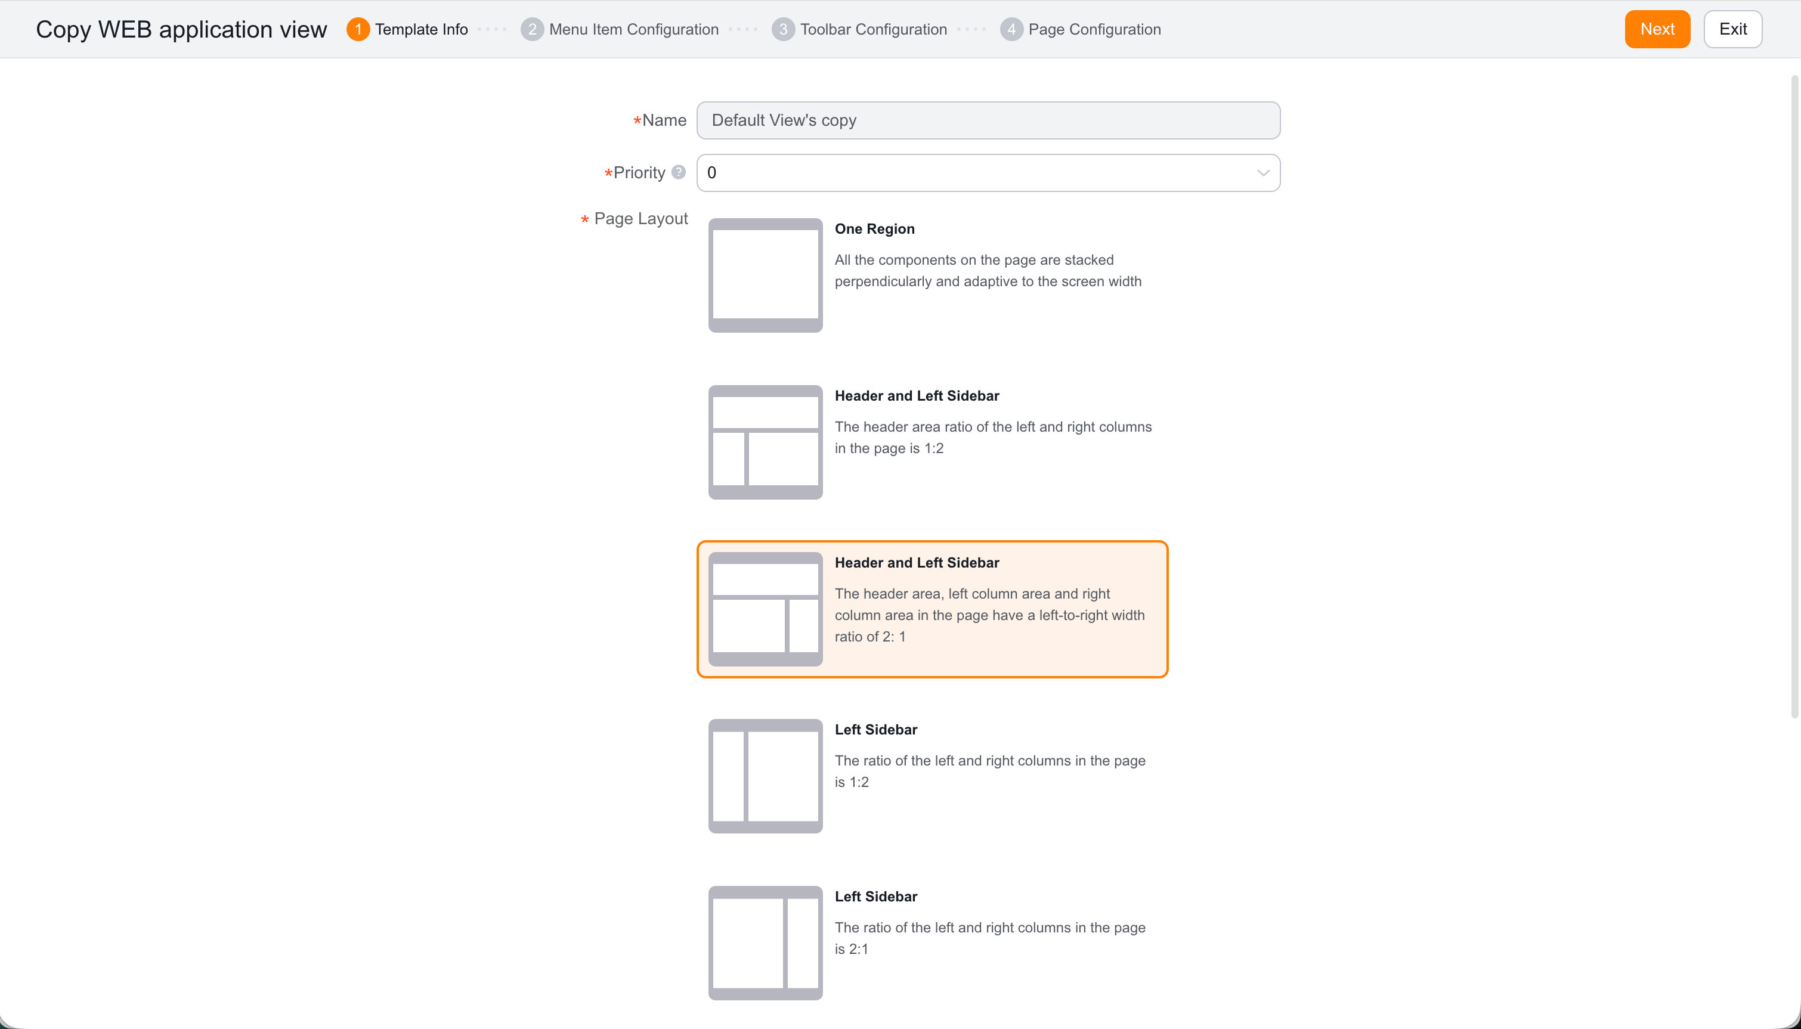
Task: Click the step 4 number circle
Action: click(x=1011, y=29)
